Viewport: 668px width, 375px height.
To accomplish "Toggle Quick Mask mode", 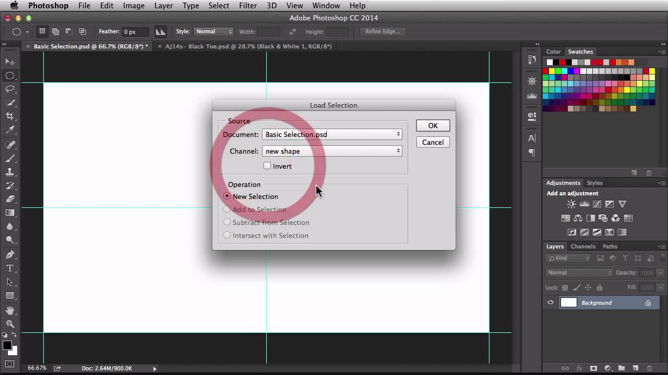I will click(x=10, y=364).
